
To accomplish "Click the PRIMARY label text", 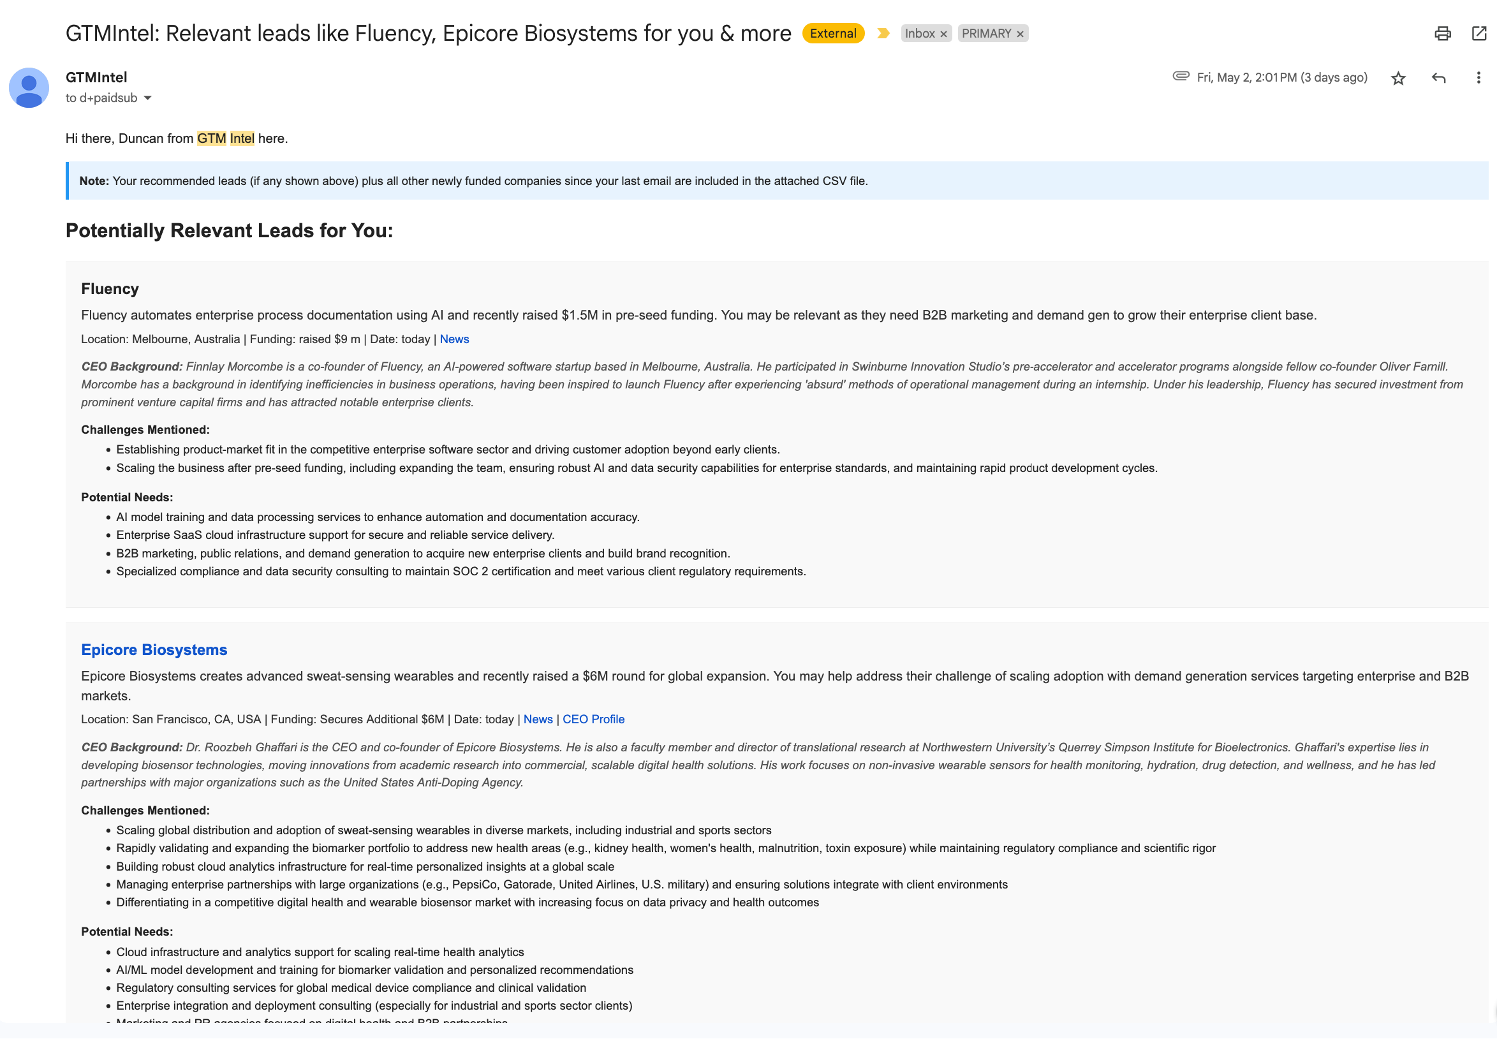I will (x=985, y=33).
